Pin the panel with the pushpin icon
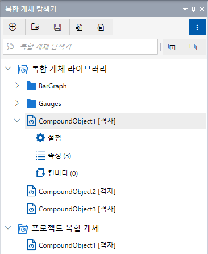The width and height of the screenshot is (208, 254). (193, 9)
